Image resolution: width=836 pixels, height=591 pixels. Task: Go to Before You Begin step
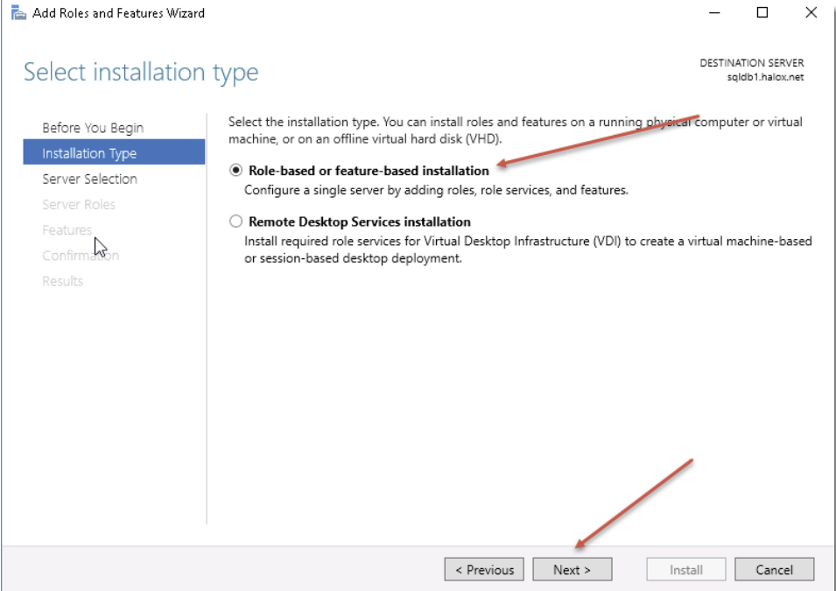click(93, 128)
